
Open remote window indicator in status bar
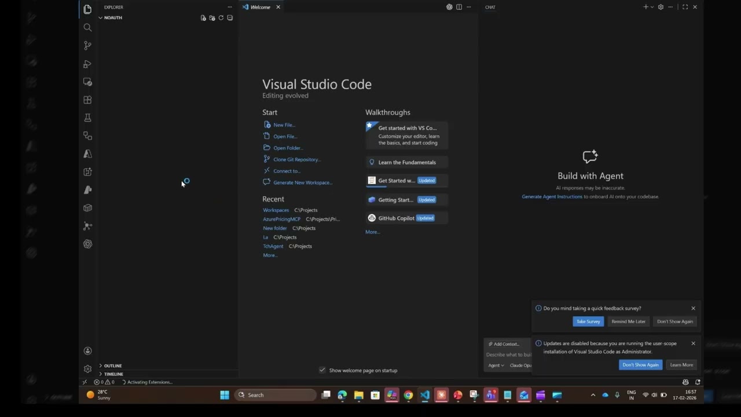[x=85, y=382]
